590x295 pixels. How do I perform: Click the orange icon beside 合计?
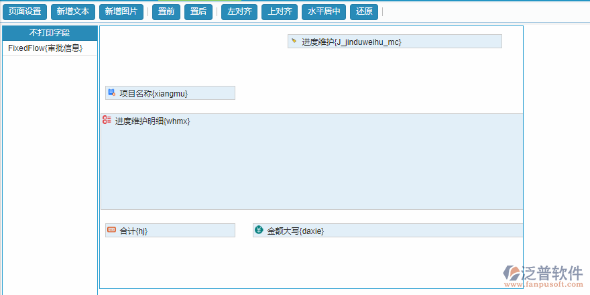pyautogui.click(x=111, y=230)
